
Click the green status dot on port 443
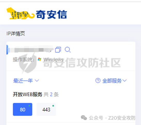(53, 106)
